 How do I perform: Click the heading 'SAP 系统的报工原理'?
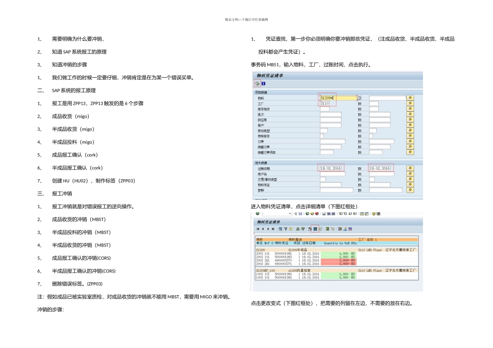tap(74, 91)
